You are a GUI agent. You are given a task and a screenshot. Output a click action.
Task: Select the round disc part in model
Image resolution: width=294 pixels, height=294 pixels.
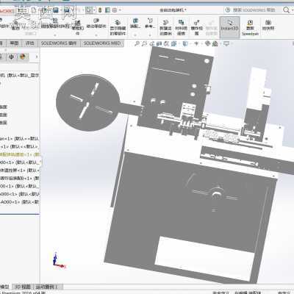(x=87, y=102)
